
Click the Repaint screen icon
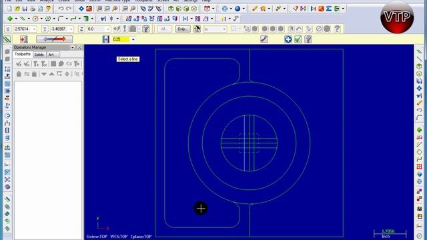(89, 9)
